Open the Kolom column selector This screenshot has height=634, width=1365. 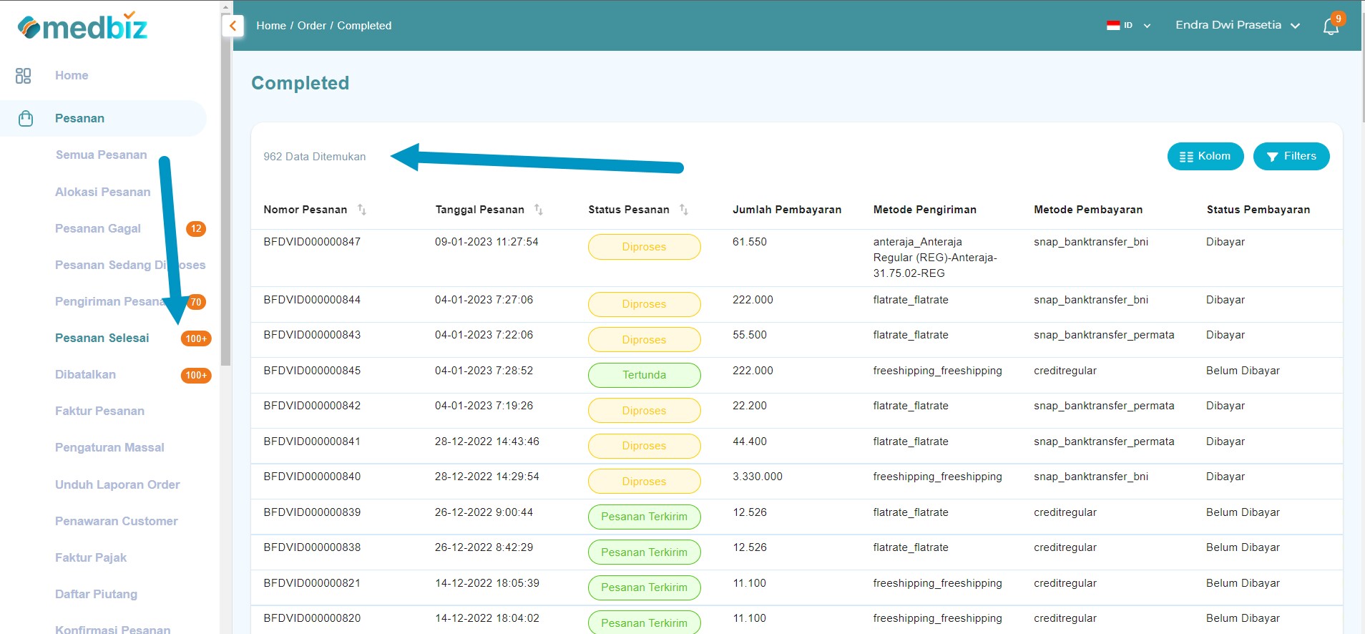point(1205,157)
